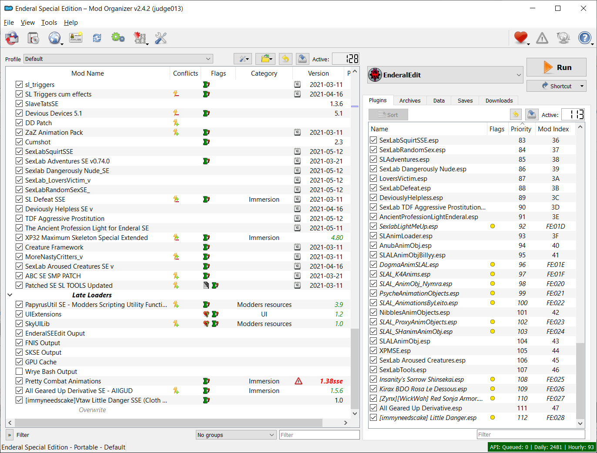This screenshot has width=597, height=453.
Task: Expand the filter panel with » button
Action: coord(10,435)
